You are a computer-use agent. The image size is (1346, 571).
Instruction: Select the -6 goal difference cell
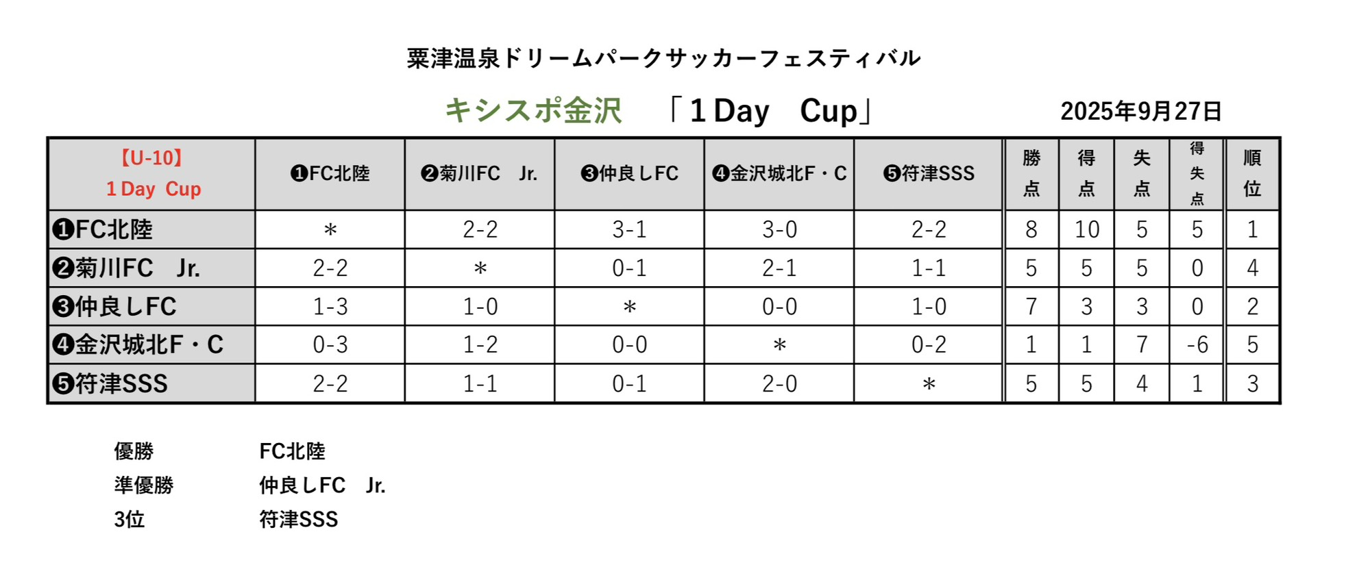[x=1197, y=344]
